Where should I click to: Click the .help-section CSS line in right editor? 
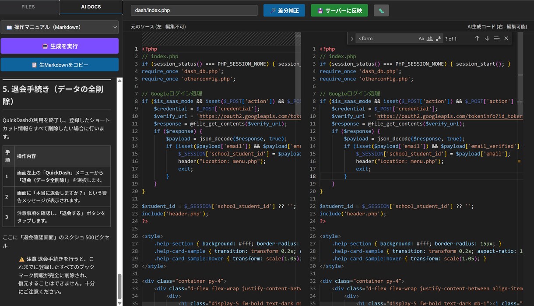pyautogui.click(x=416, y=243)
